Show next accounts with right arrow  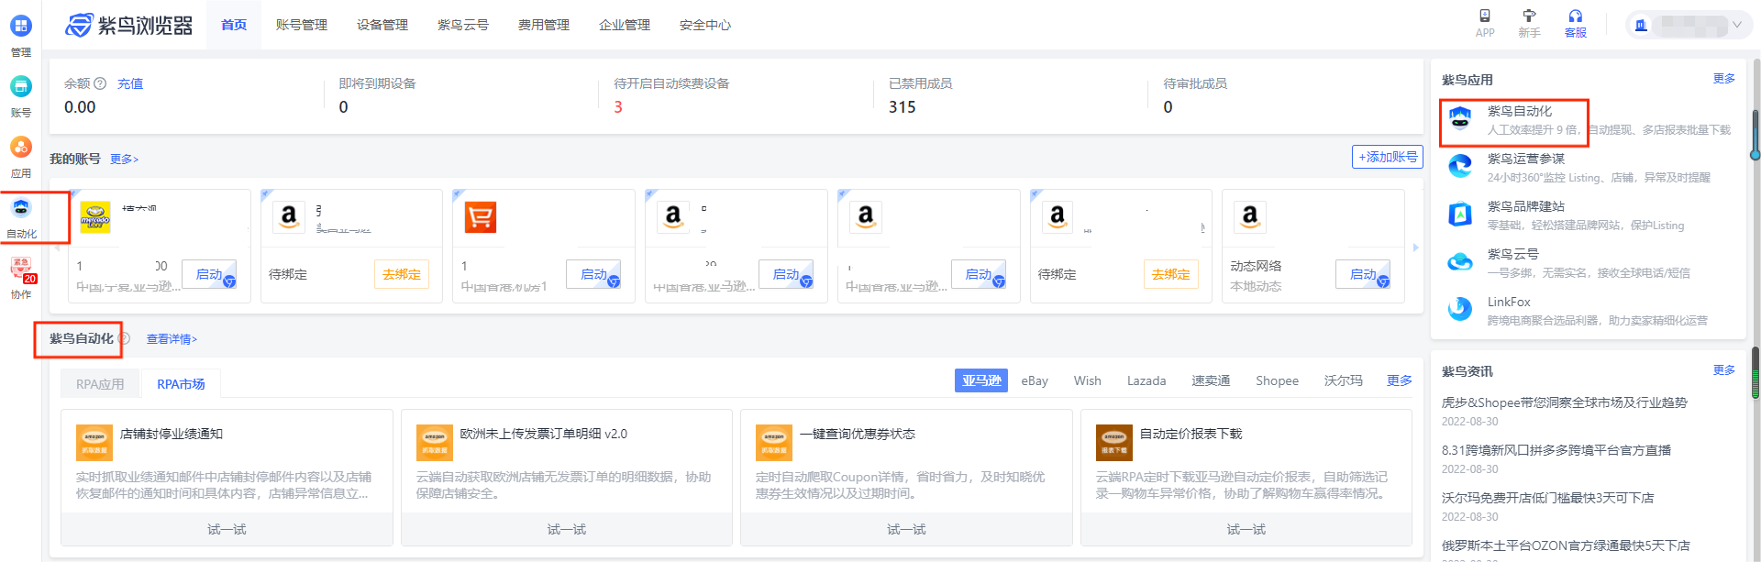pos(1415,248)
